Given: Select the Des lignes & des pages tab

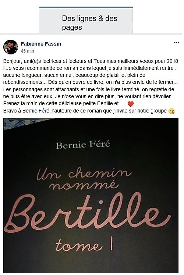Looking at the screenshot, I should point(86,21).
